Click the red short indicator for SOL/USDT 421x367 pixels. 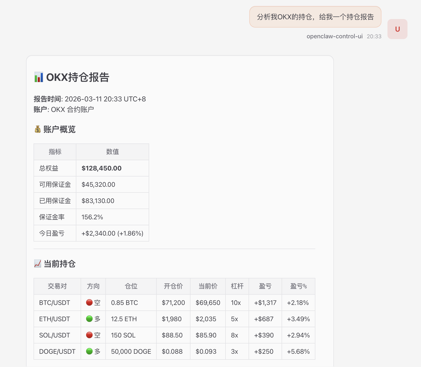pos(89,335)
